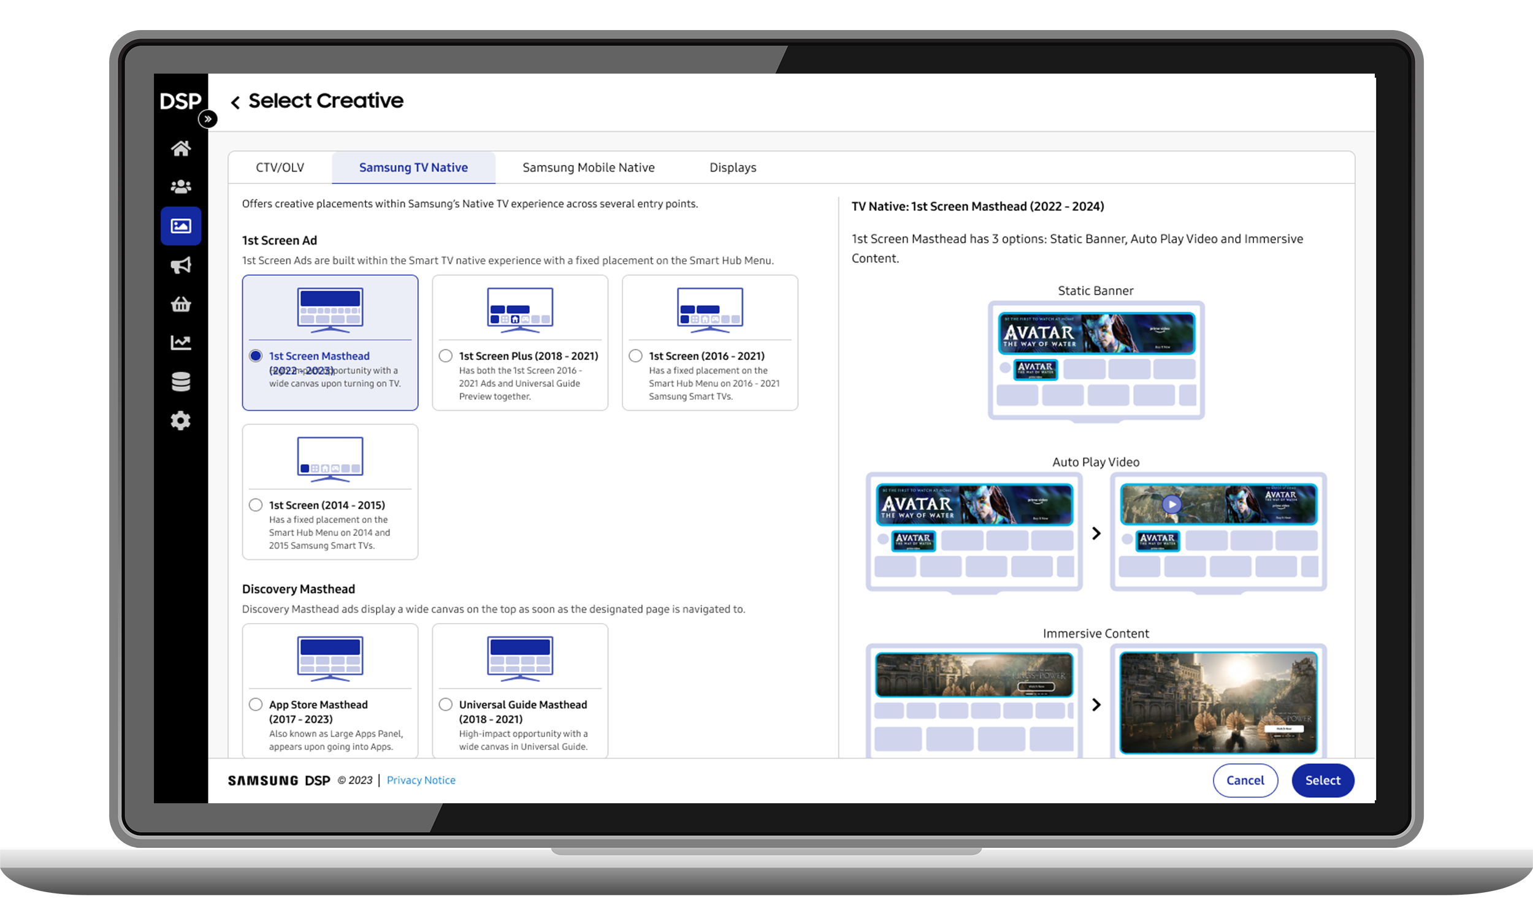Open the Settings gear icon

181,421
